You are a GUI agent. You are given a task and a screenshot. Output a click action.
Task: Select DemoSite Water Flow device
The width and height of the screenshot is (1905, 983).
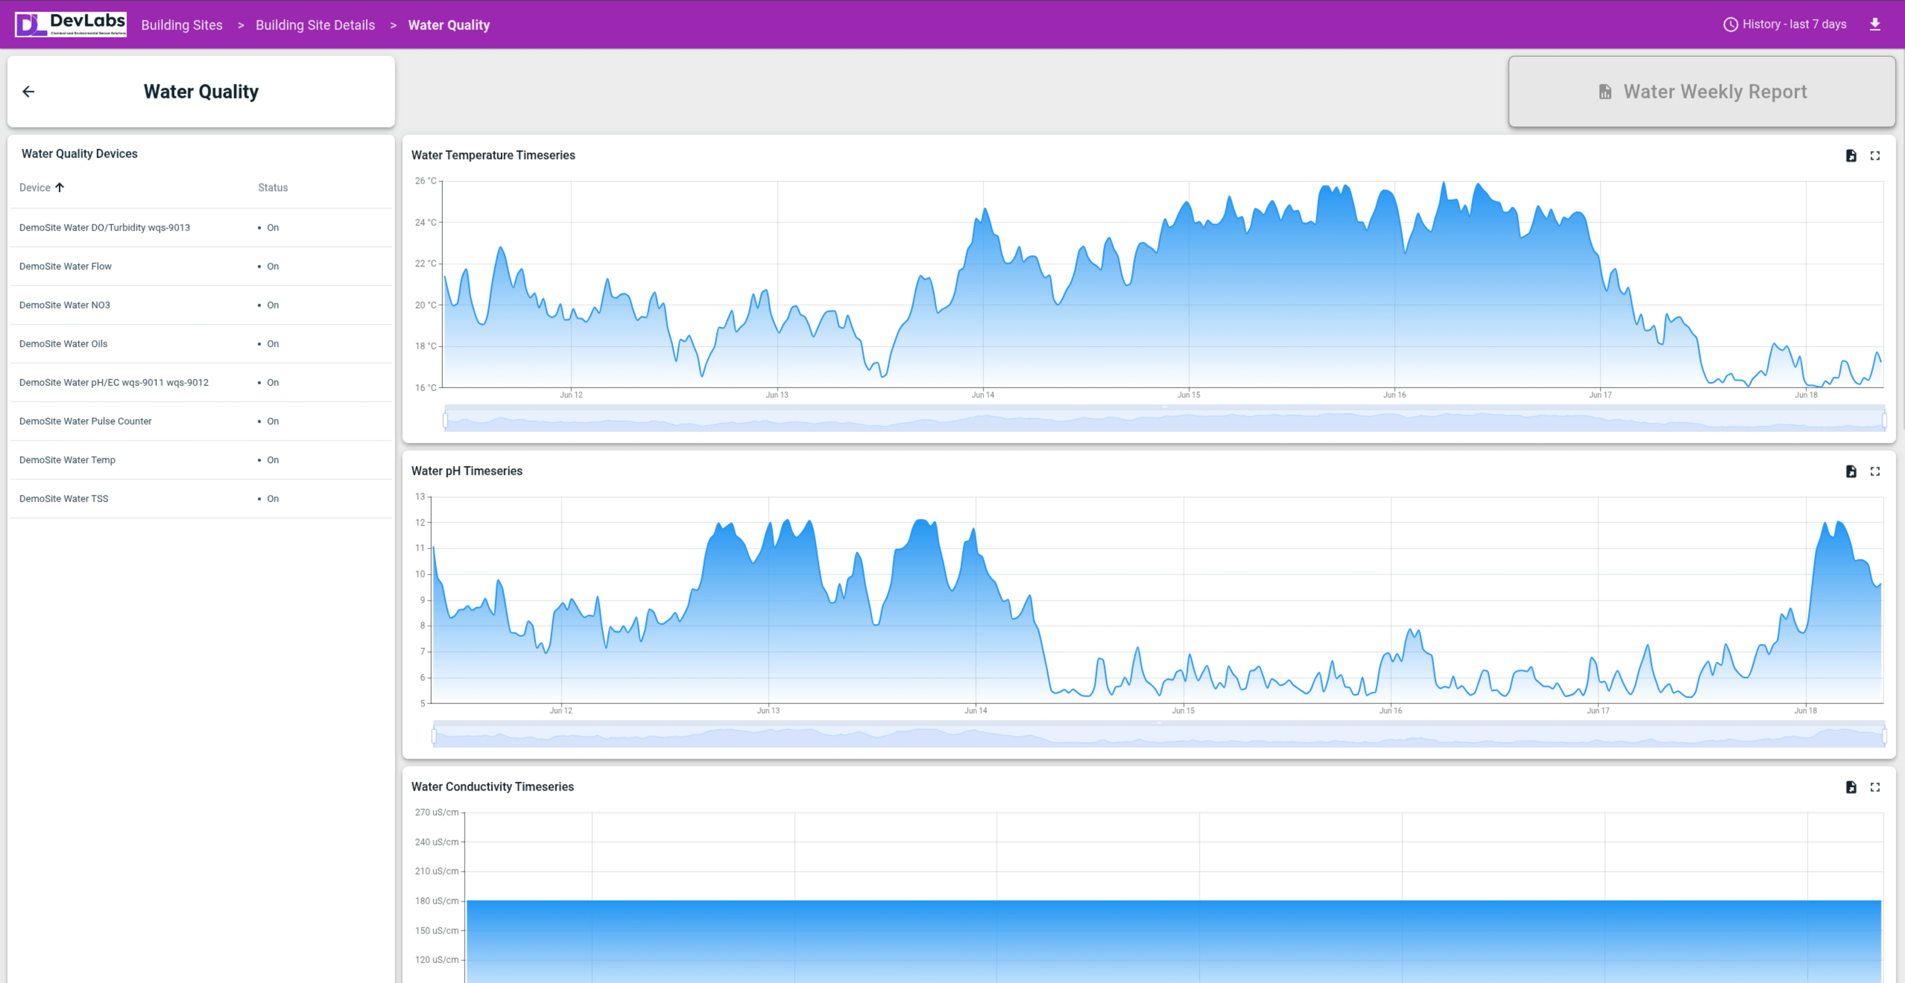coord(201,266)
